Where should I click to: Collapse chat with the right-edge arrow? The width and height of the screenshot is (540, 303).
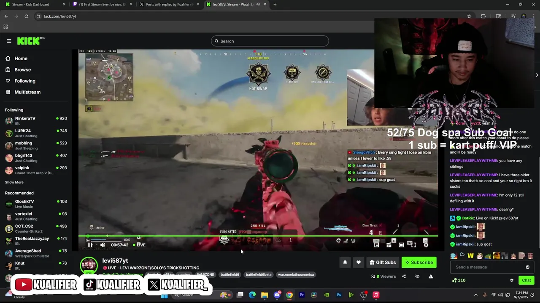pos(537,75)
